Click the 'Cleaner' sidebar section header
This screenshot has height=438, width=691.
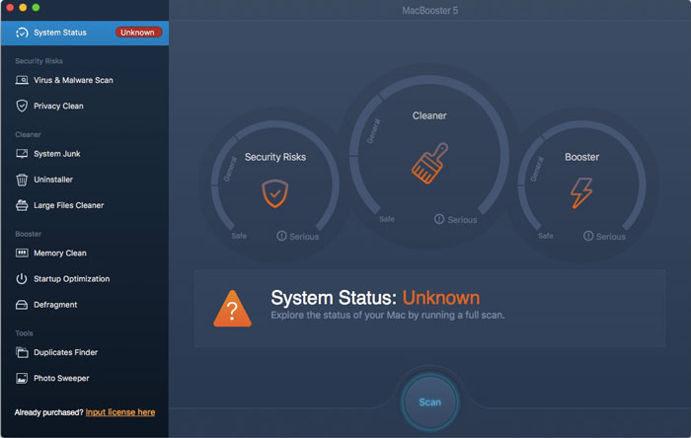click(x=29, y=135)
